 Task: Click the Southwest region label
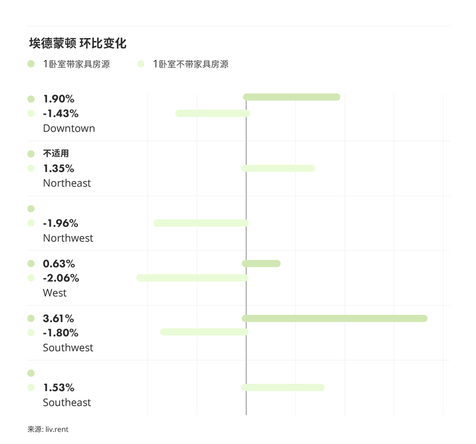coord(68,348)
